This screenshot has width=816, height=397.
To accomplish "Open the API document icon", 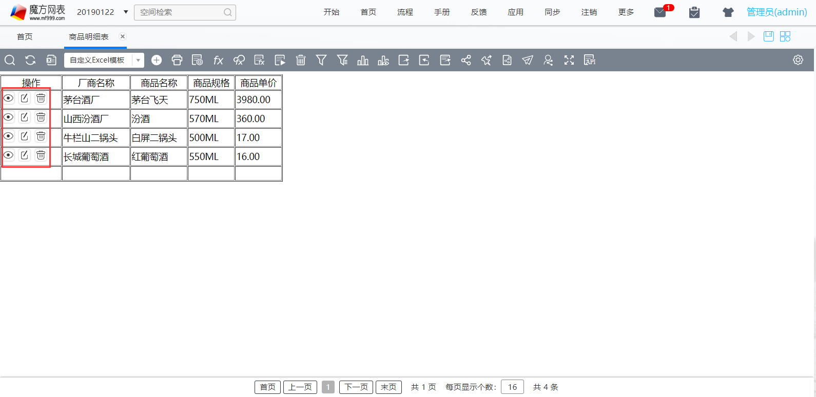I will pyautogui.click(x=590, y=60).
